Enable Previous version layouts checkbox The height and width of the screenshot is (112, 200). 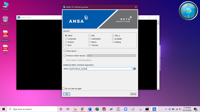tap(65, 55)
